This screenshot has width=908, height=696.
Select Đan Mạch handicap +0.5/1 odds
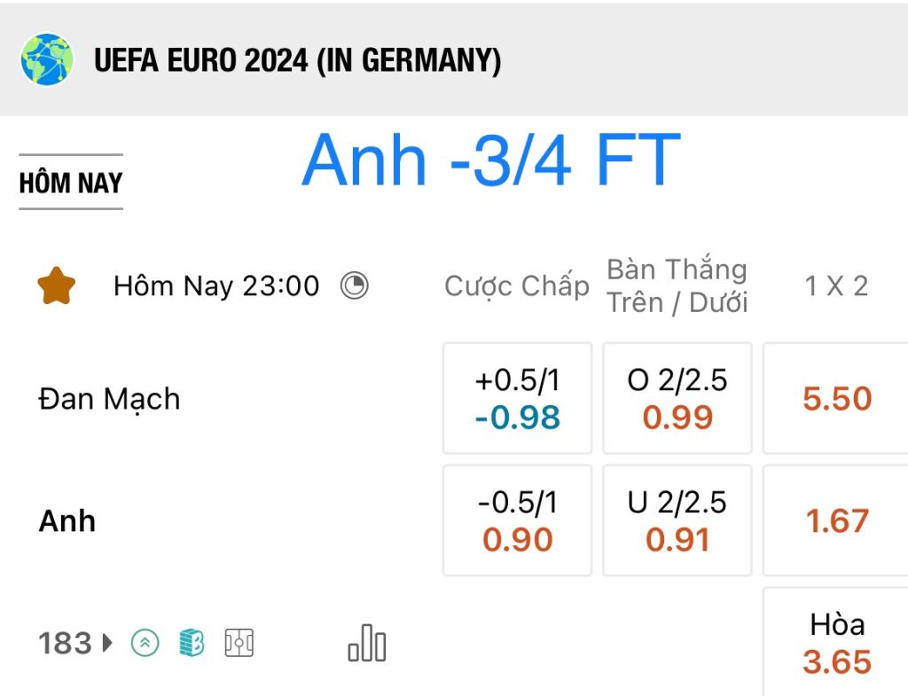(517, 398)
